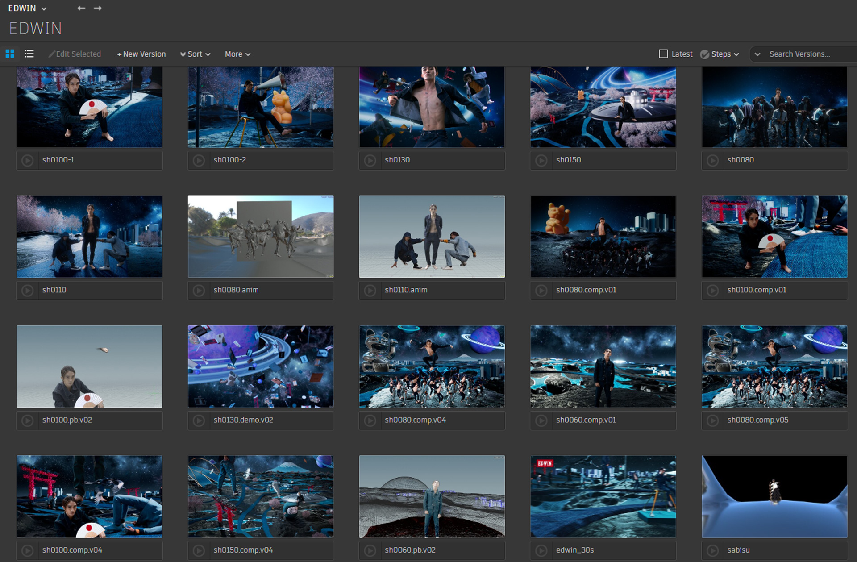Go back with left arrow
The height and width of the screenshot is (562, 857).
(81, 8)
